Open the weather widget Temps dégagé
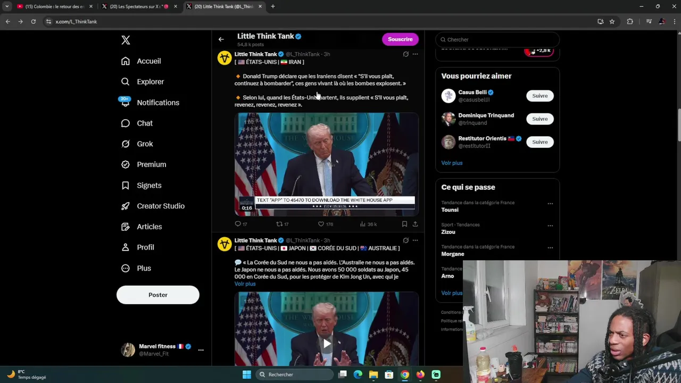 coord(27,374)
